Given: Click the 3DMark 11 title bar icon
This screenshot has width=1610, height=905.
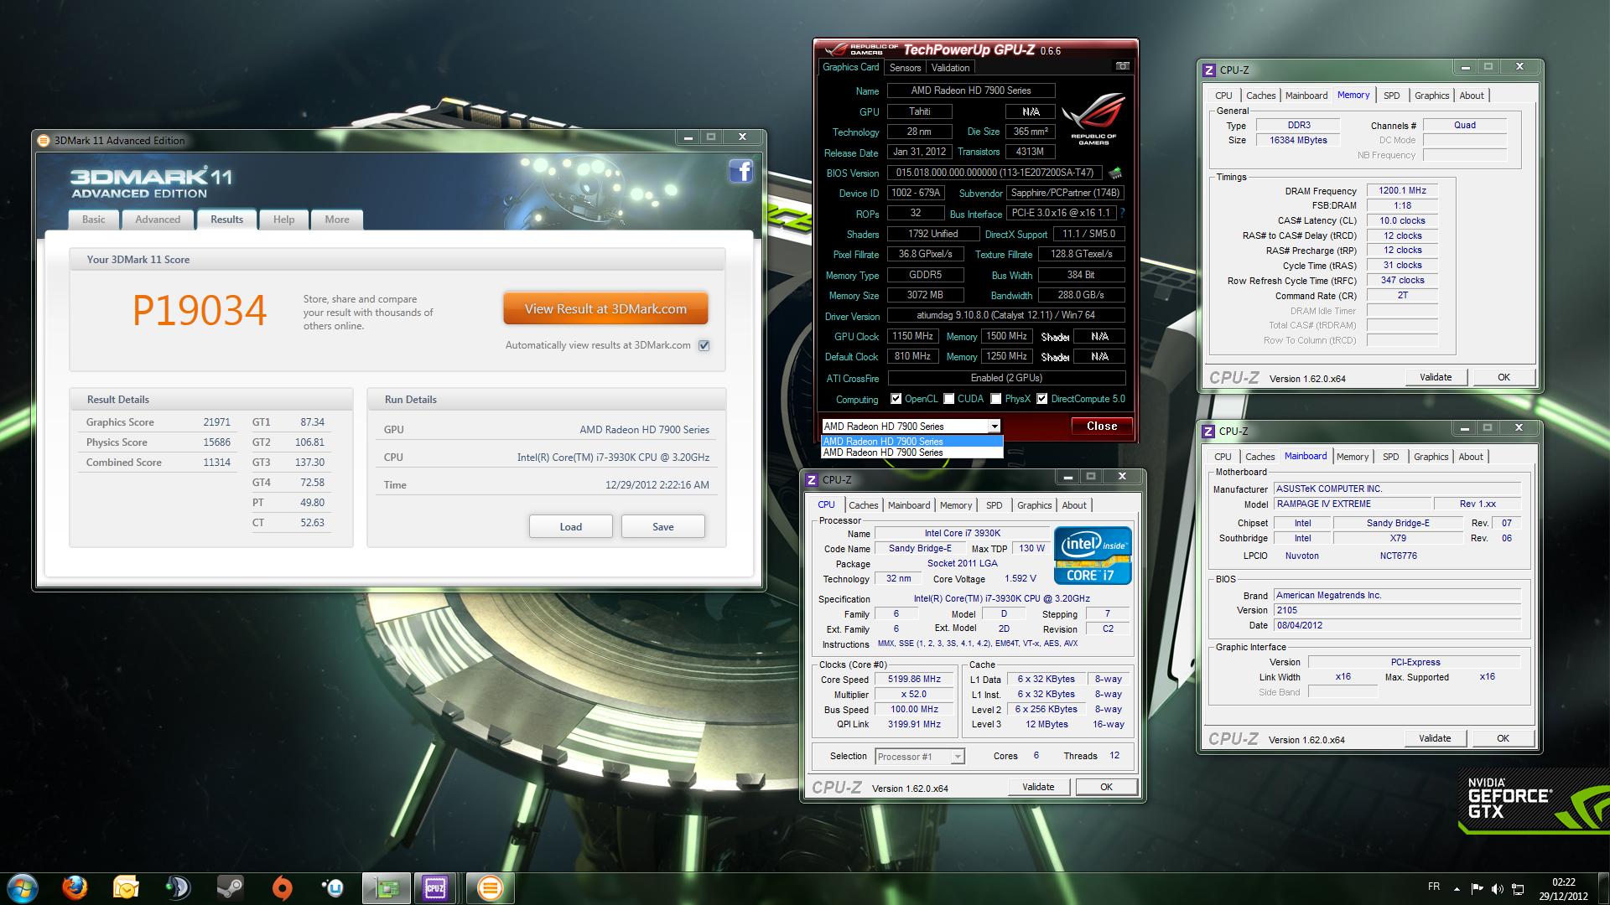Looking at the screenshot, I should pos(44,140).
